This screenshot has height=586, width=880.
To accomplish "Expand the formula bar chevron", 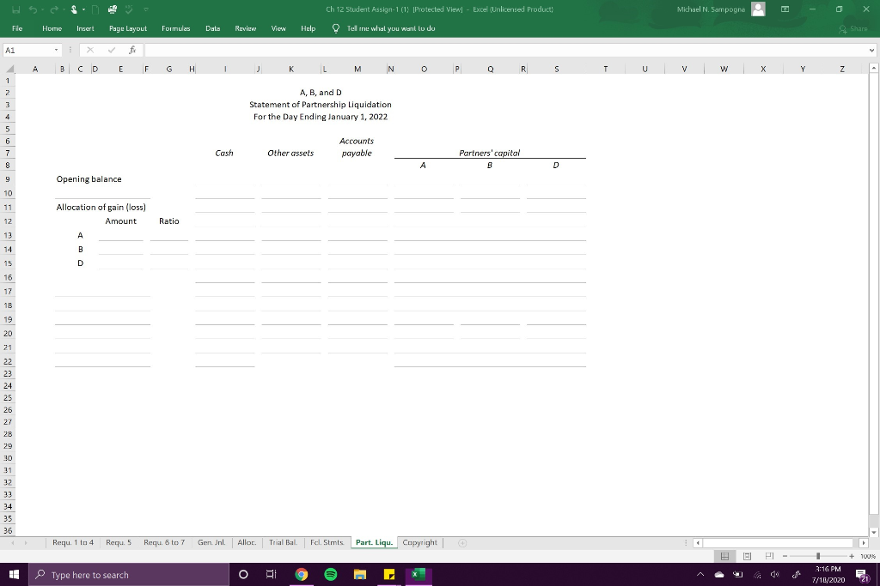I will [x=871, y=51].
